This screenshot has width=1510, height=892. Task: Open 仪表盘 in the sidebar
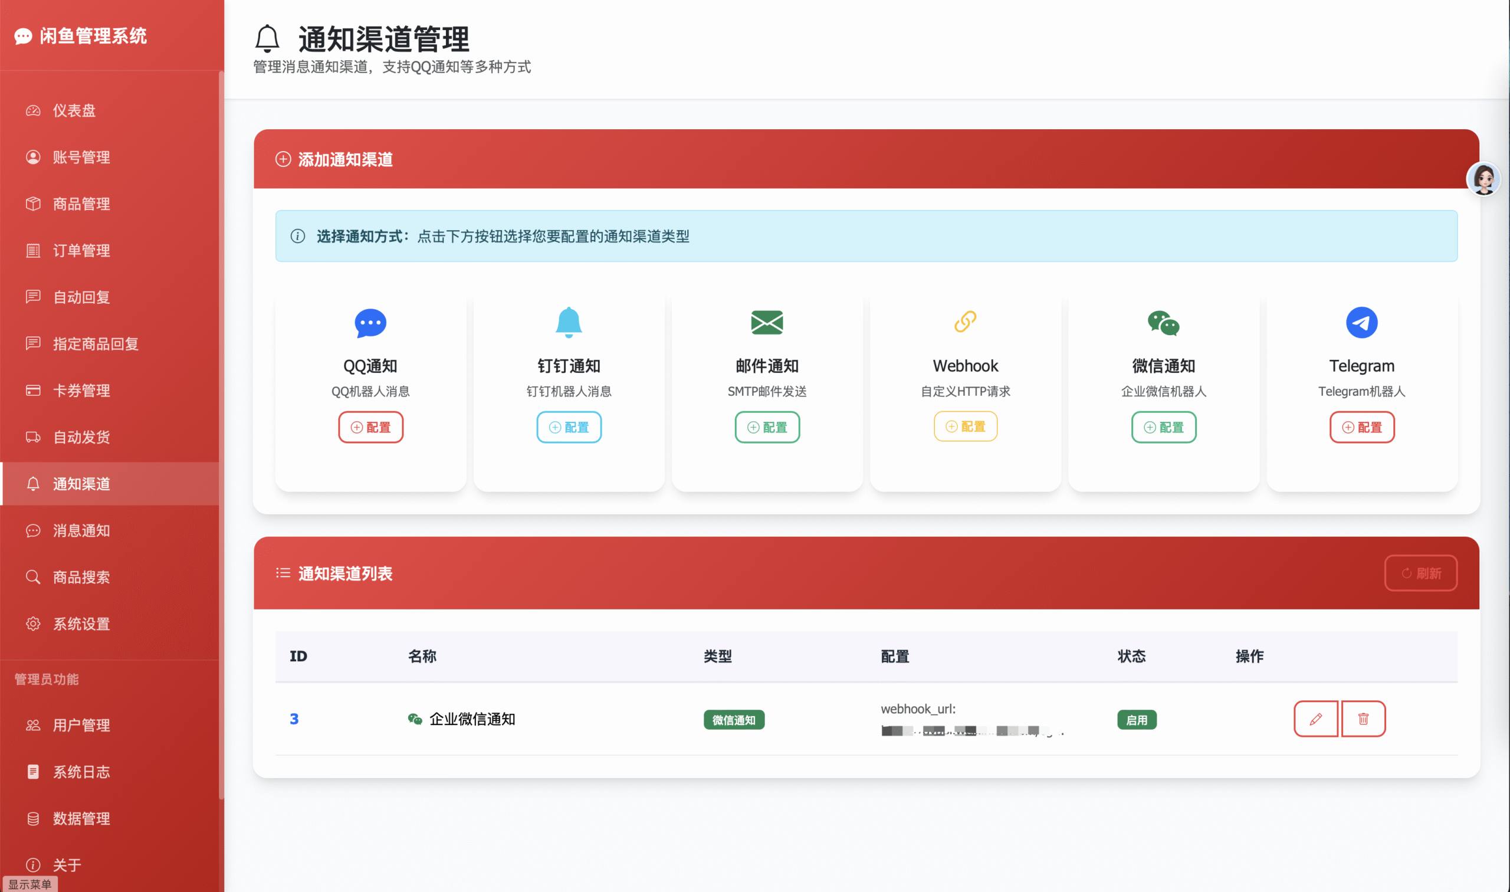[74, 110]
